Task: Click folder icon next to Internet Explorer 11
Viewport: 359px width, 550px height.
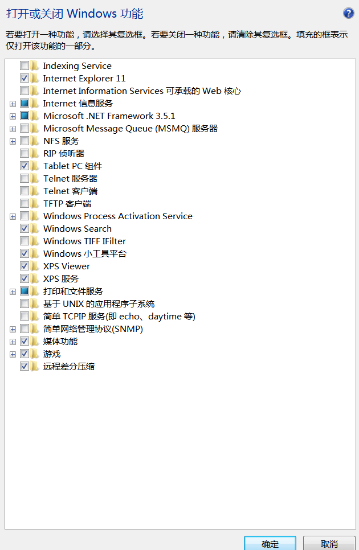Action: 35,79
